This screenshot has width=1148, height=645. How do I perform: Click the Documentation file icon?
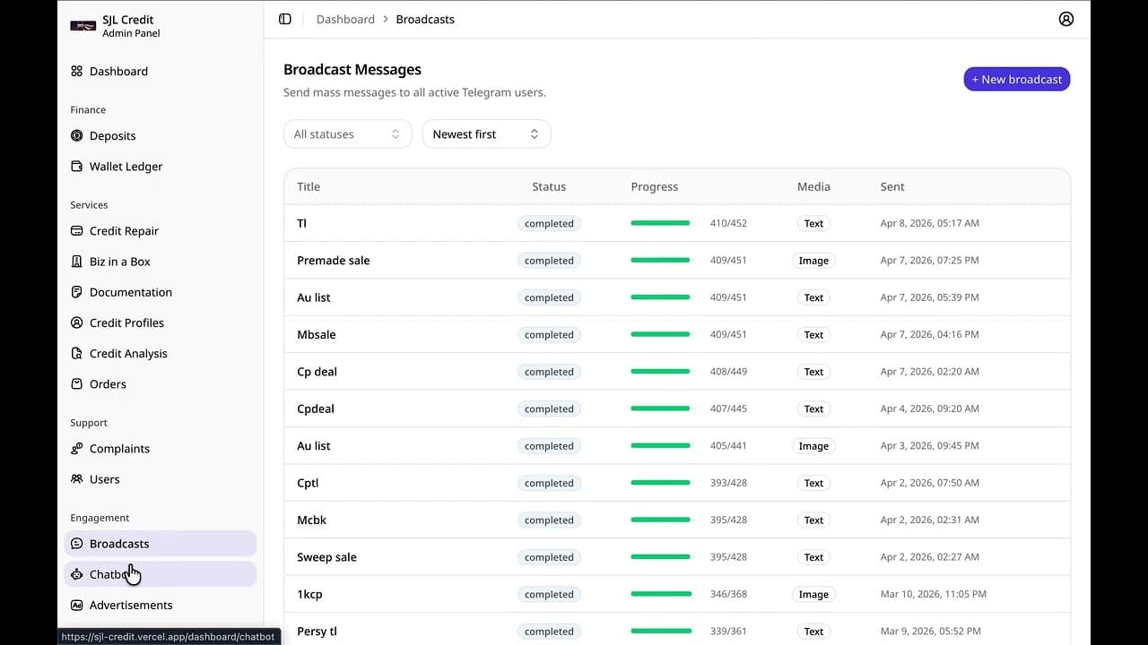(76, 292)
